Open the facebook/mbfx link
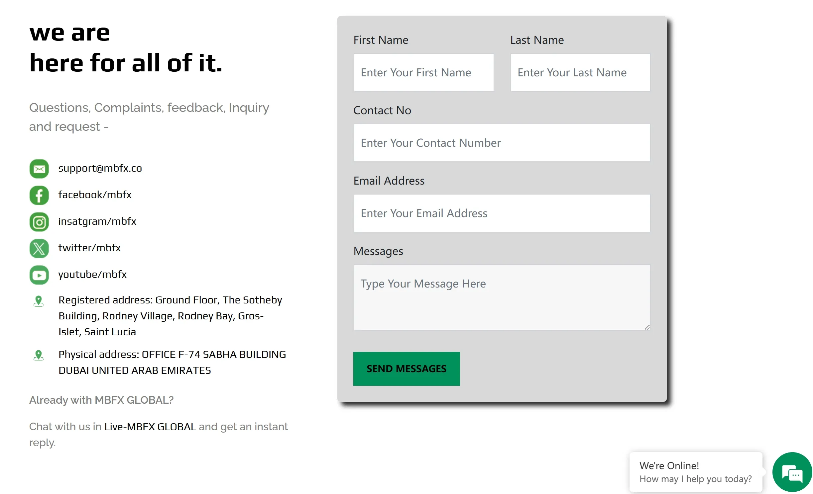813x494 pixels. point(95,195)
